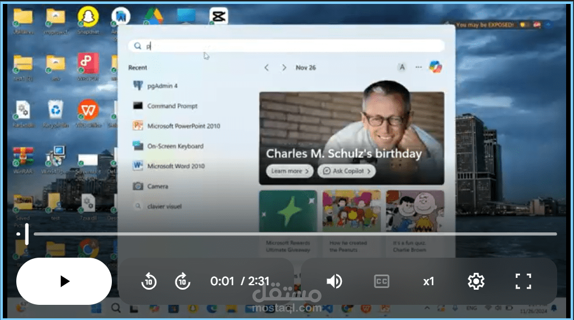
Task: Open the Copilot icon in the search panel
Action: coord(435,67)
